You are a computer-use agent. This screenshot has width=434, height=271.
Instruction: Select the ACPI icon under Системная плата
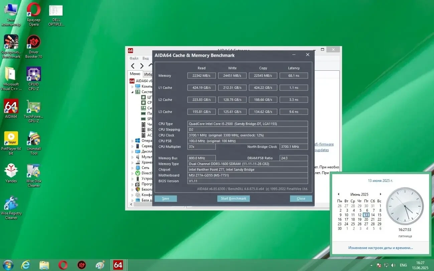(144, 135)
